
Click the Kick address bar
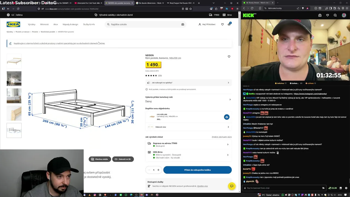[287, 8]
